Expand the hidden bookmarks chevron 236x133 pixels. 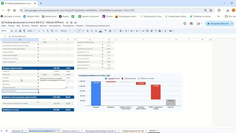coord(219,16)
